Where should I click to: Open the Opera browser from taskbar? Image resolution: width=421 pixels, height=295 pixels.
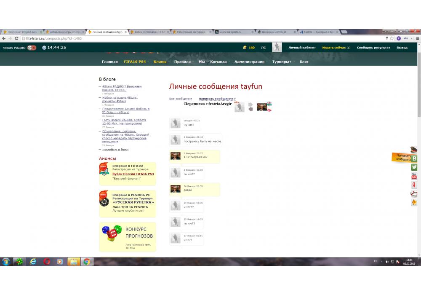click(46, 261)
